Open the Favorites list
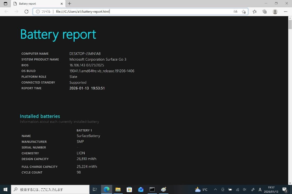Viewport: 292px width, 194px height. [x=254, y=12]
